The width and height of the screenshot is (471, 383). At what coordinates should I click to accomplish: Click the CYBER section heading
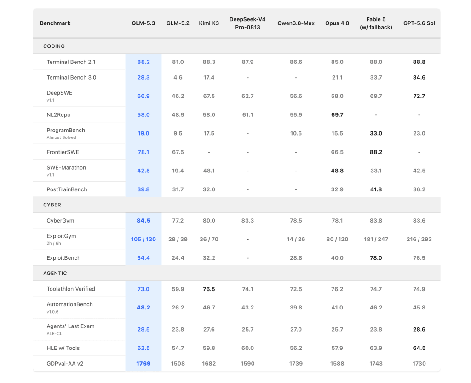(52, 205)
